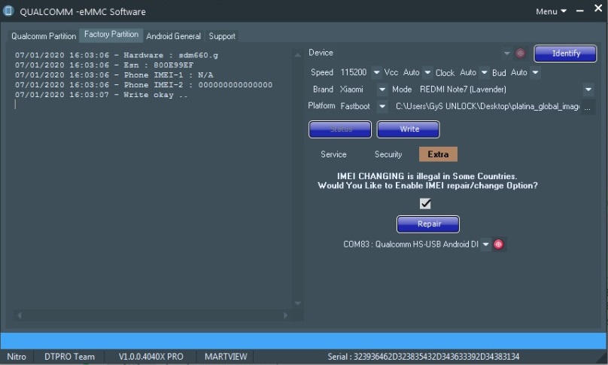608x365 pixels.
Task: Expand the Vcc Auto dropdown
Action: click(427, 72)
